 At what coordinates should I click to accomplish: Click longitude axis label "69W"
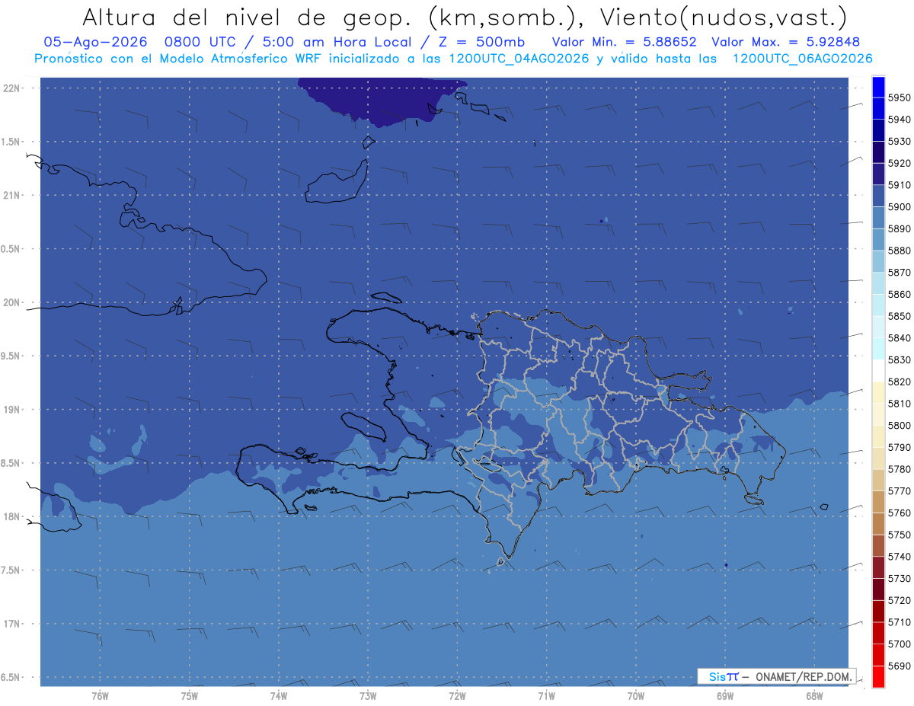[725, 695]
